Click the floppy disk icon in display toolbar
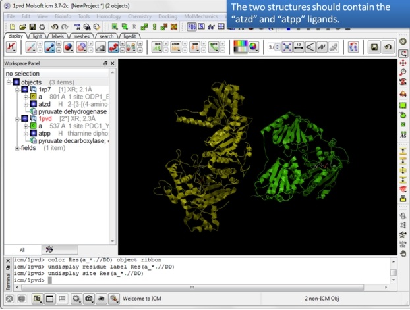This screenshot has height=310, width=410. click(x=374, y=47)
